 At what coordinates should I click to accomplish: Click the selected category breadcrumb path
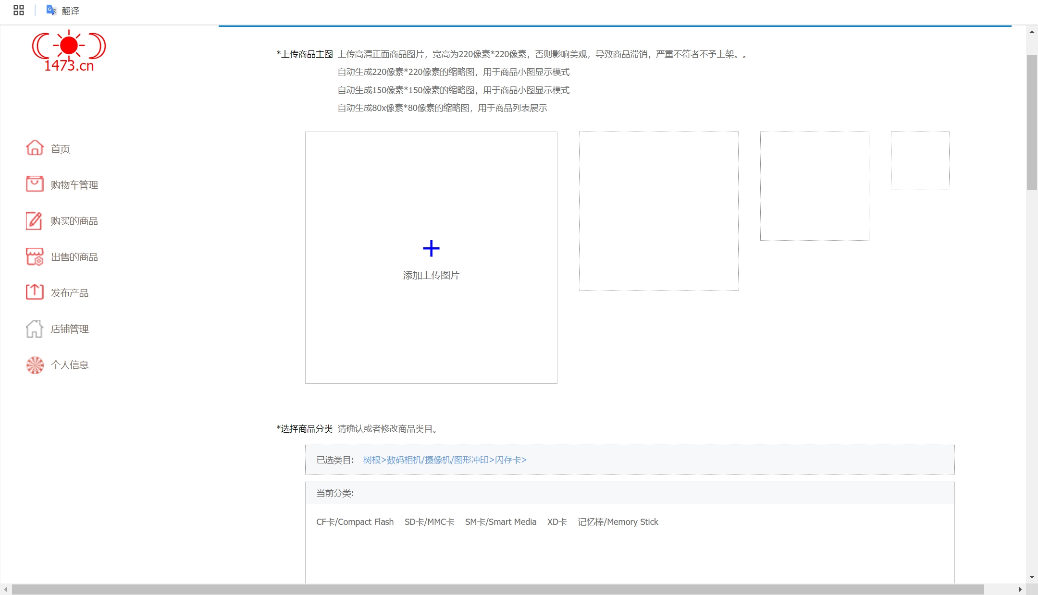click(445, 460)
